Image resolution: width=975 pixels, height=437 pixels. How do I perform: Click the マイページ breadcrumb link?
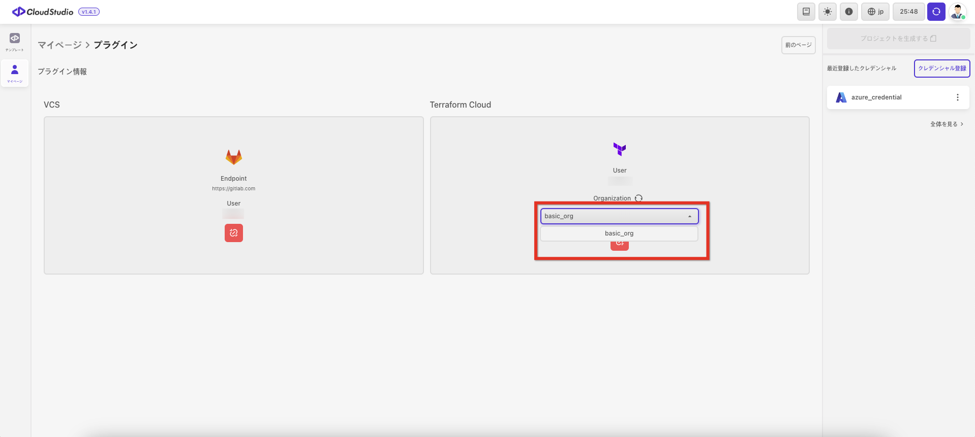point(59,45)
